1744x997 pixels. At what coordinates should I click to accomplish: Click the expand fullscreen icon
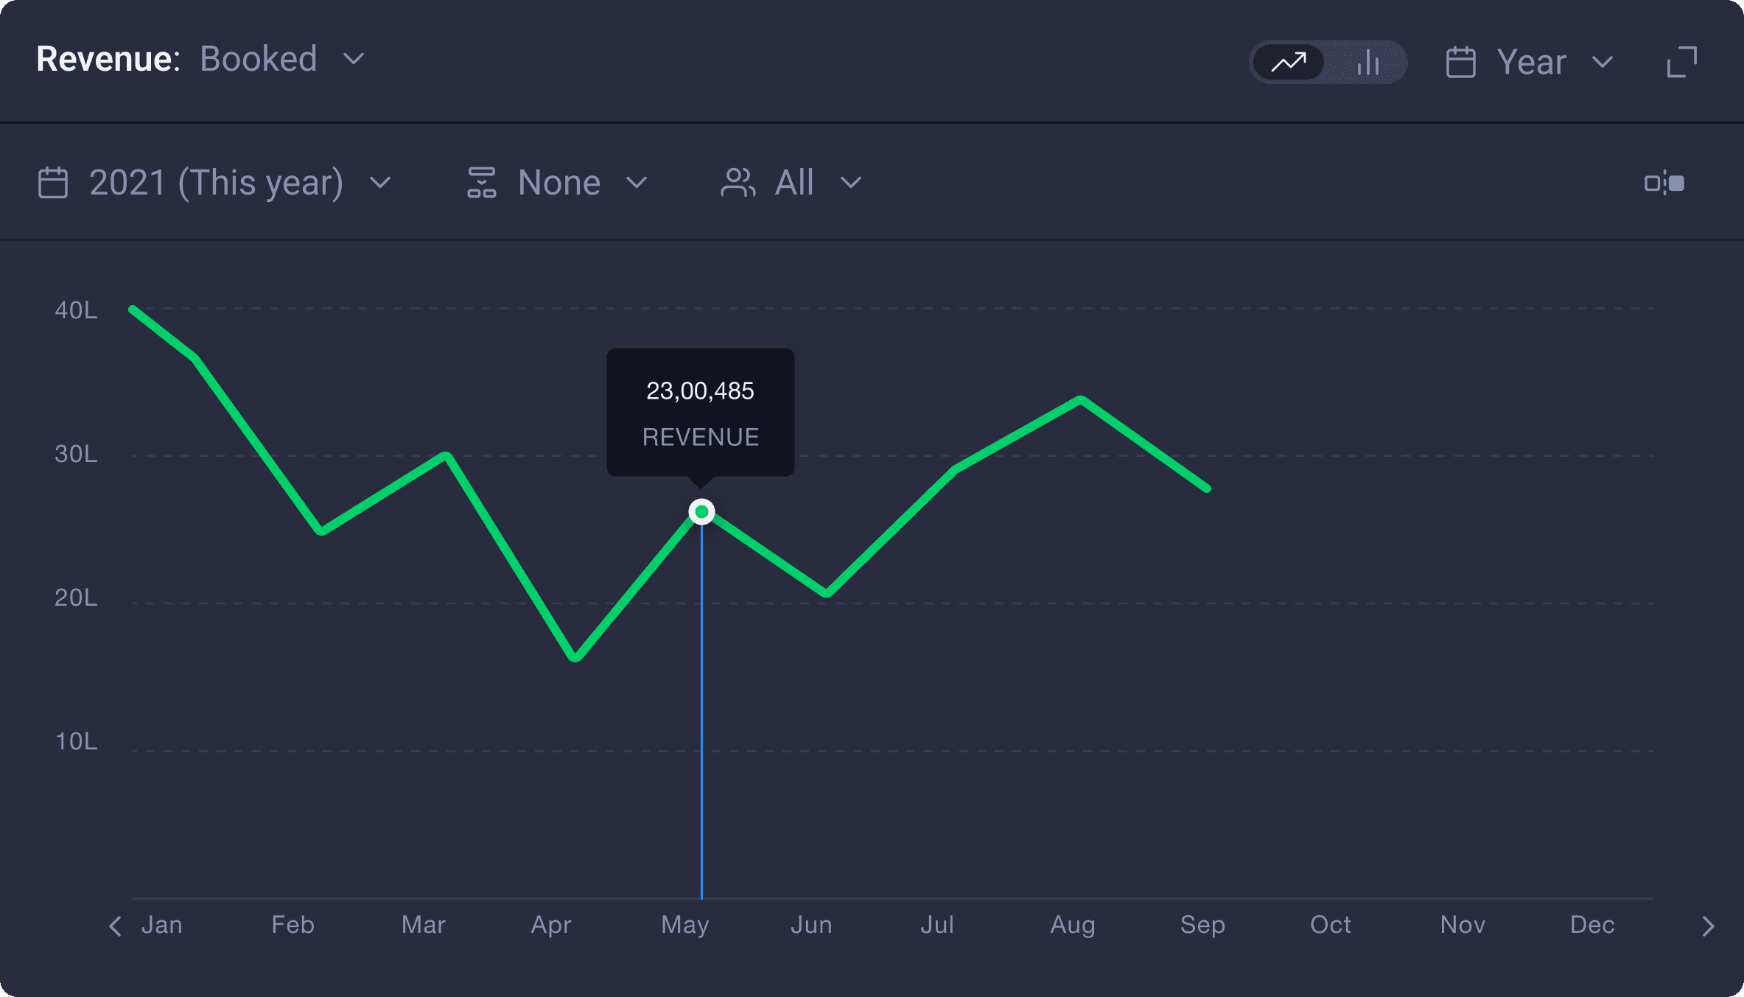pyautogui.click(x=1681, y=62)
